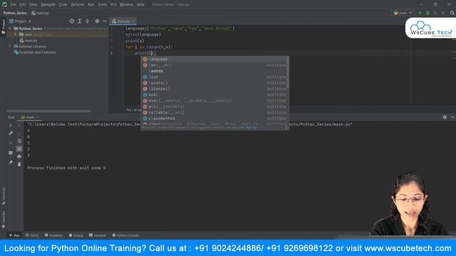The height and width of the screenshot is (256, 456).
Task: Clear console output with the trash icon
Action: point(19,164)
